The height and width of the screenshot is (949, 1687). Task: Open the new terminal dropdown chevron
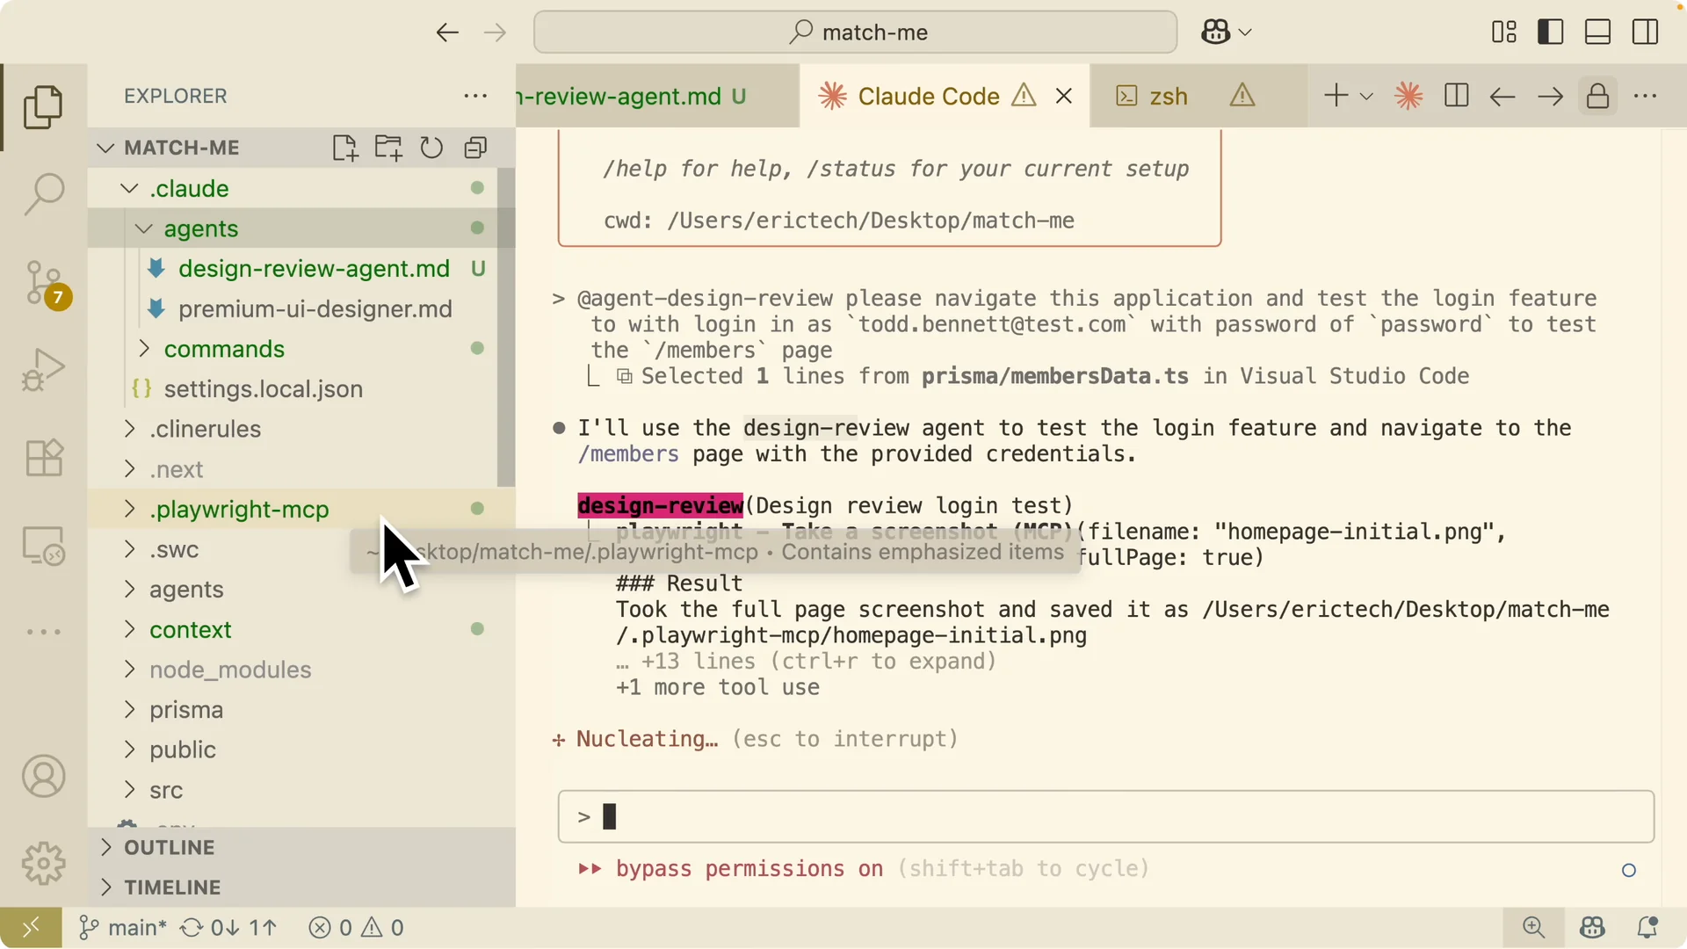(x=1366, y=96)
